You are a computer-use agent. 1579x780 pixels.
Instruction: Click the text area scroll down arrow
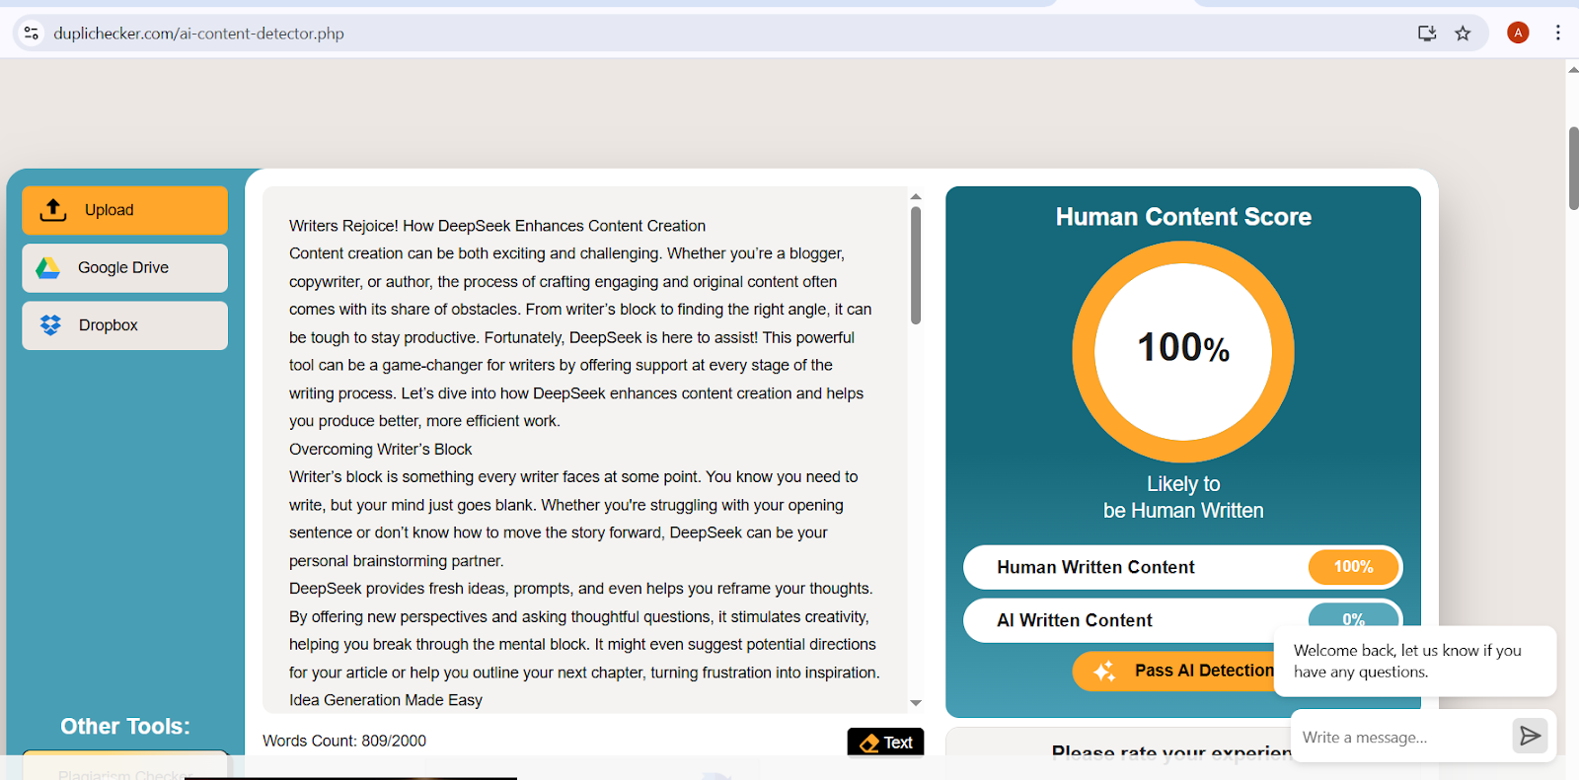tap(916, 703)
